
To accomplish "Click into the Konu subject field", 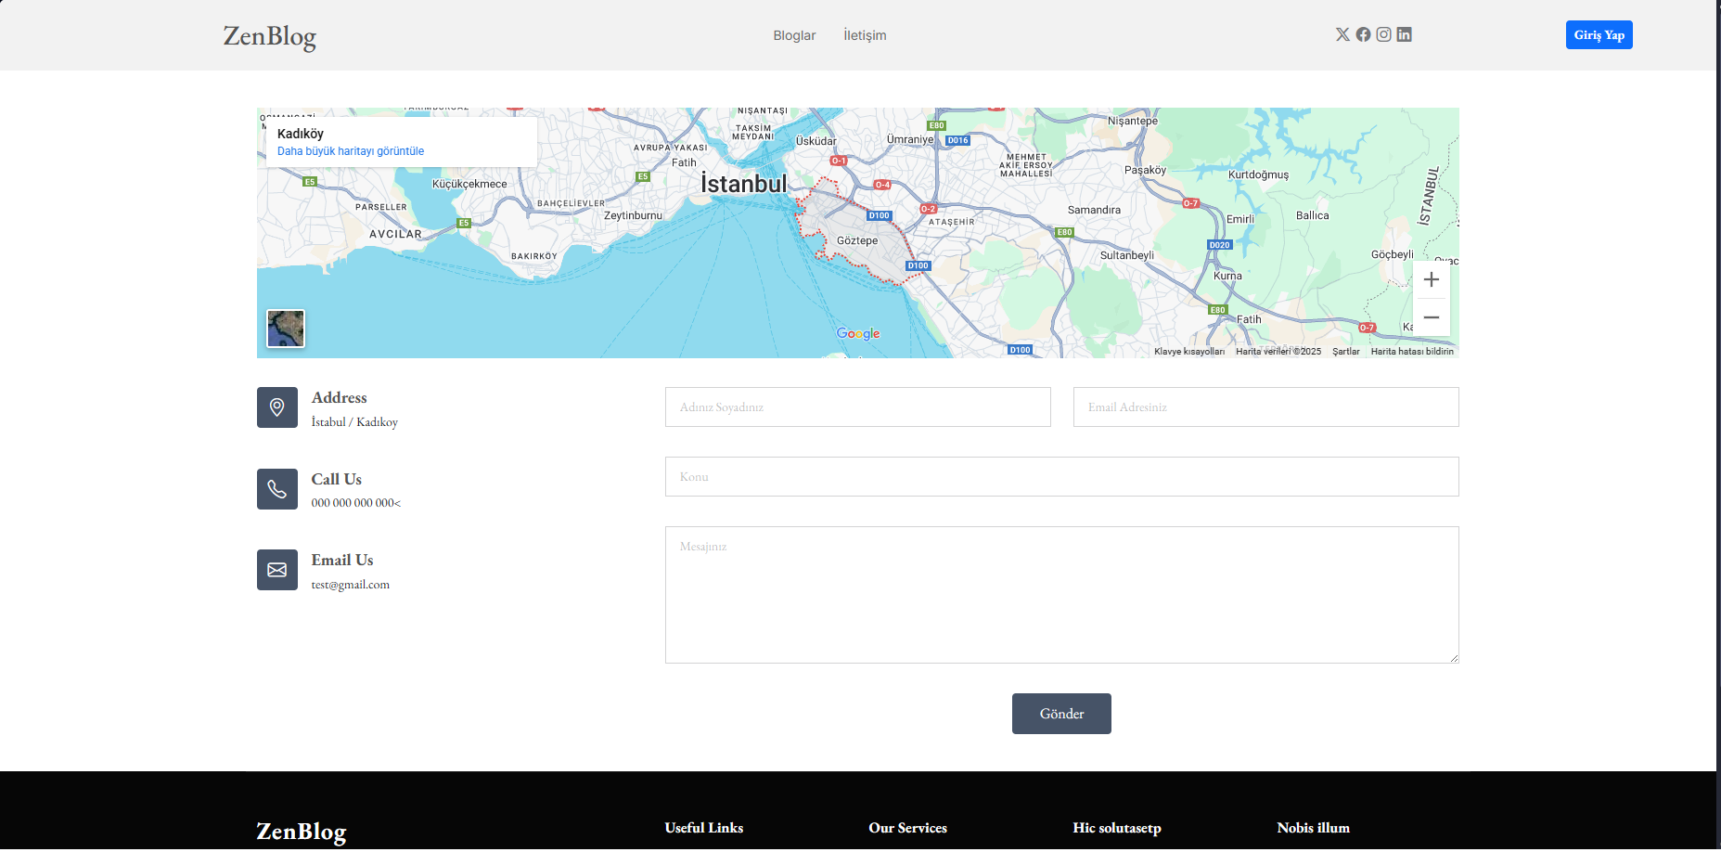I will pos(1061,477).
